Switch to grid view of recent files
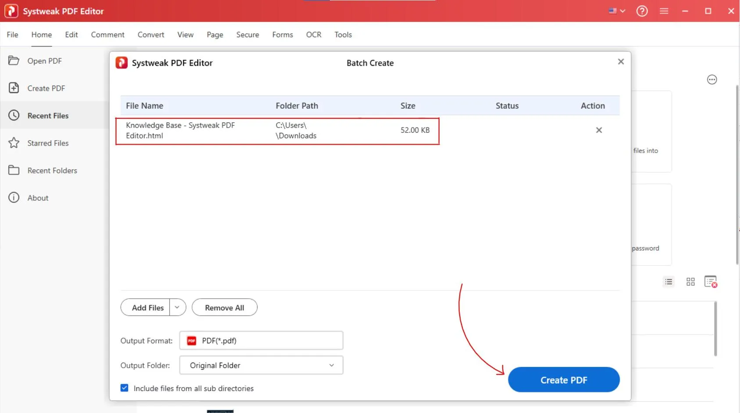Screen dimensions: 740x413 coord(690,282)
